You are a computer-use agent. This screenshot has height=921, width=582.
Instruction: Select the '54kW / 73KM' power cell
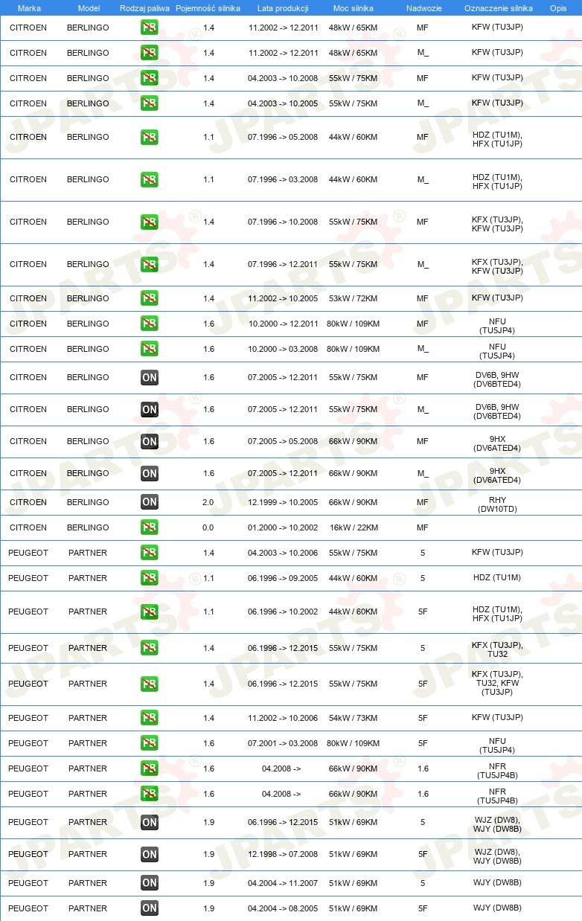pyautogui.click(x=354, y=718)
